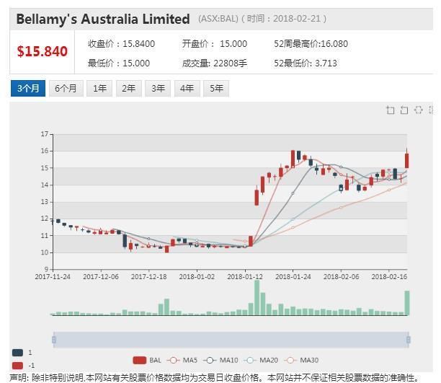Click the x-axis label 2017-12-18

148,276
